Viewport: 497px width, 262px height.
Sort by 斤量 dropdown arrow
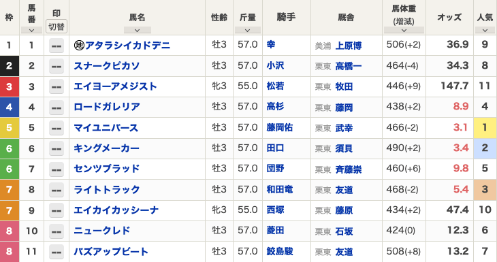tap(248, 31)
